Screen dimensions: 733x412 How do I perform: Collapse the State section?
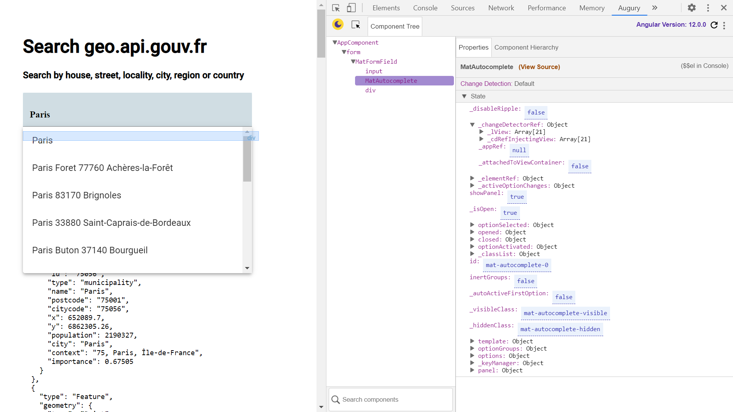464,96
